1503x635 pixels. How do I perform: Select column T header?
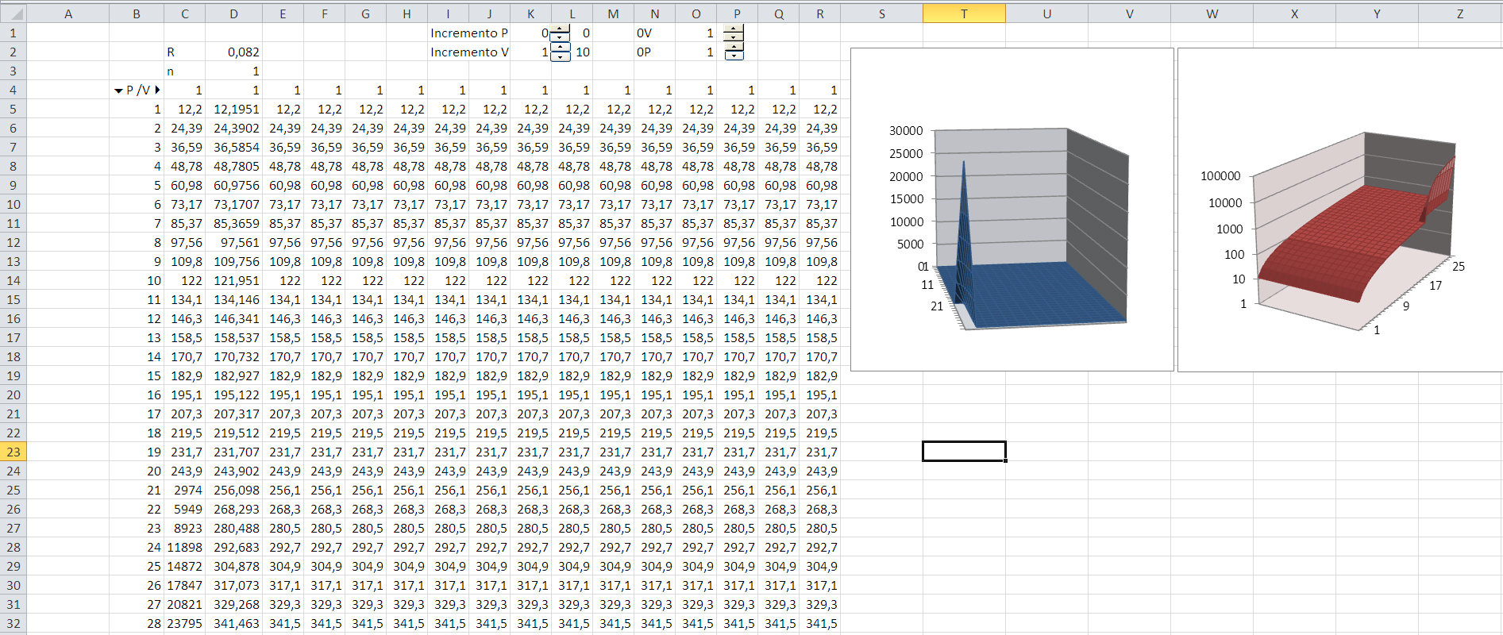[964, 13]
